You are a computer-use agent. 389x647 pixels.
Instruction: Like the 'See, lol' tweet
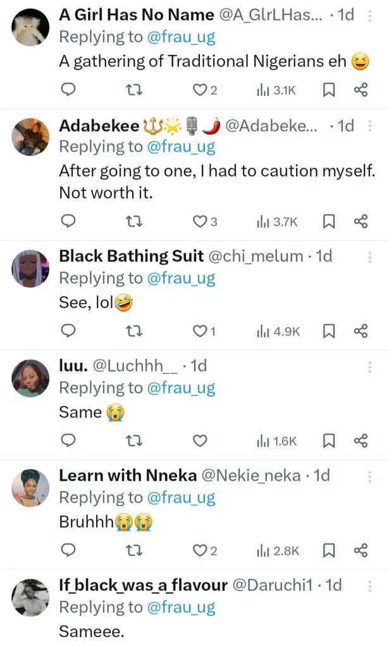coord(200,331)
